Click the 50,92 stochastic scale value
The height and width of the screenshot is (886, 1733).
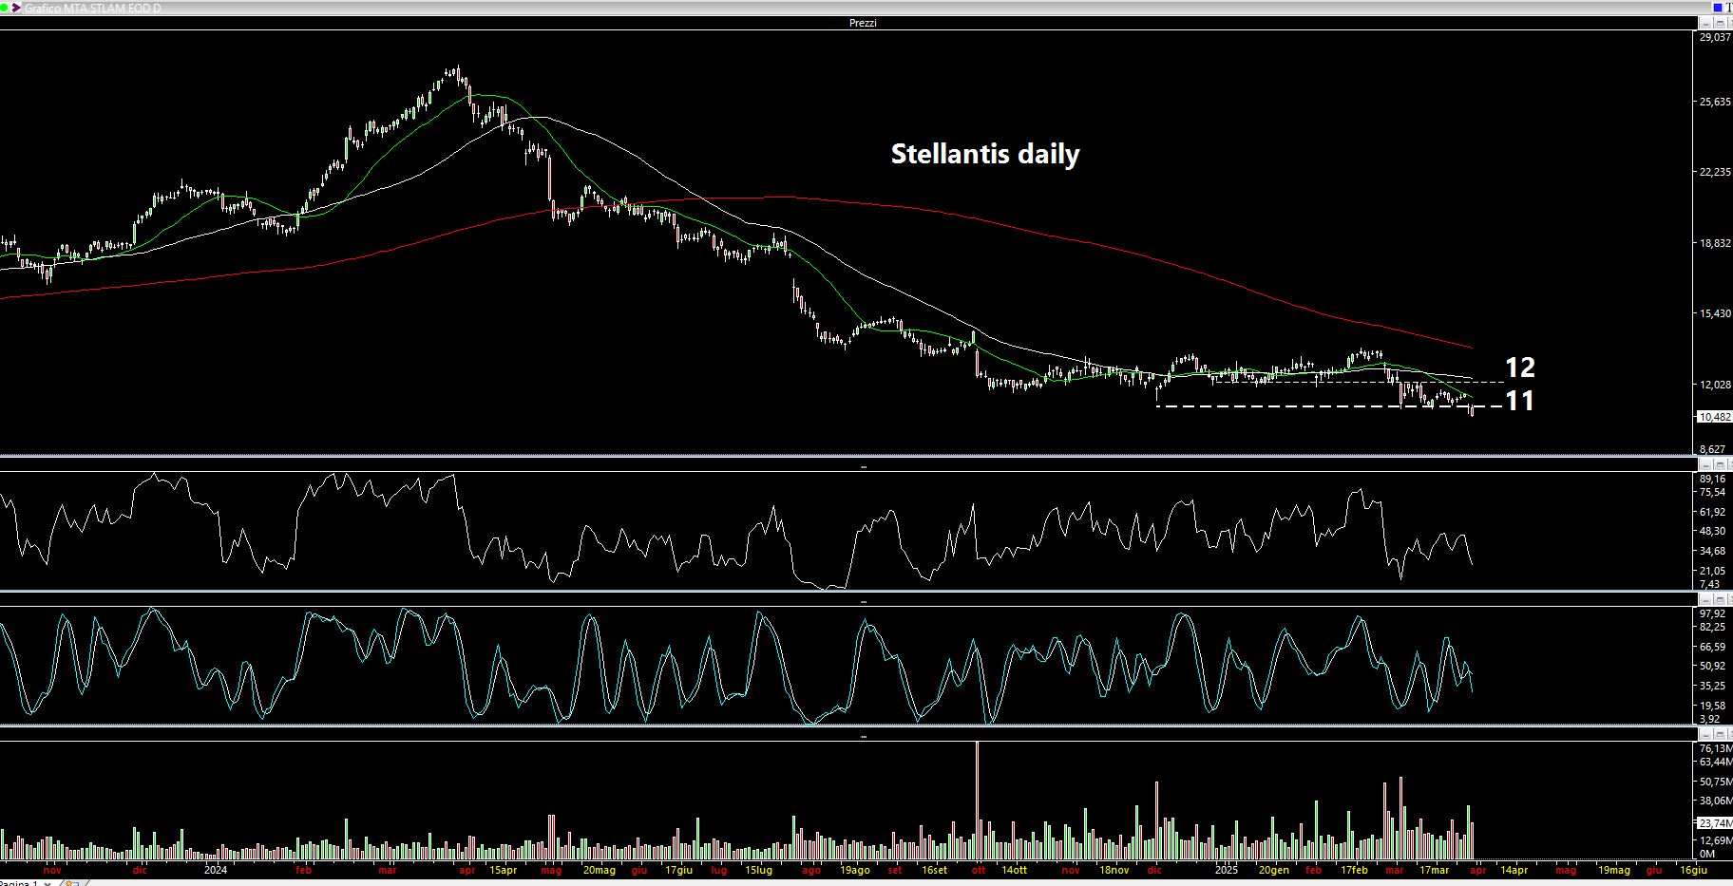(x=1712, y=666)
